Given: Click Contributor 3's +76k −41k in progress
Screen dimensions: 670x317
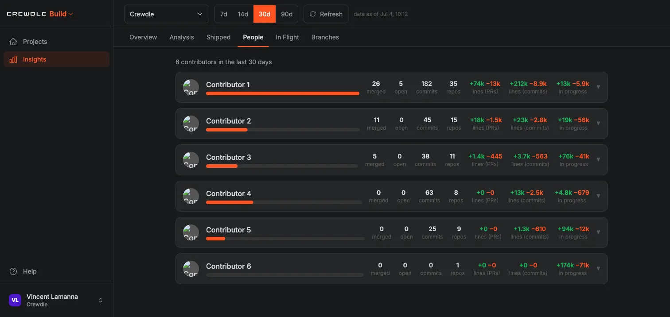Looking at the screenshot, I should pyautogui.click(x=573, y=156).
